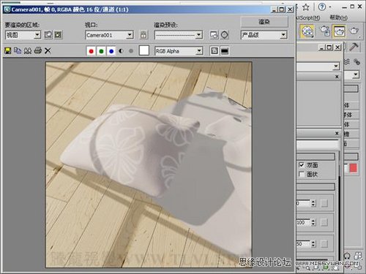
Task: Save the rendered image with the disk icon
Action: (x=8, y=50)
